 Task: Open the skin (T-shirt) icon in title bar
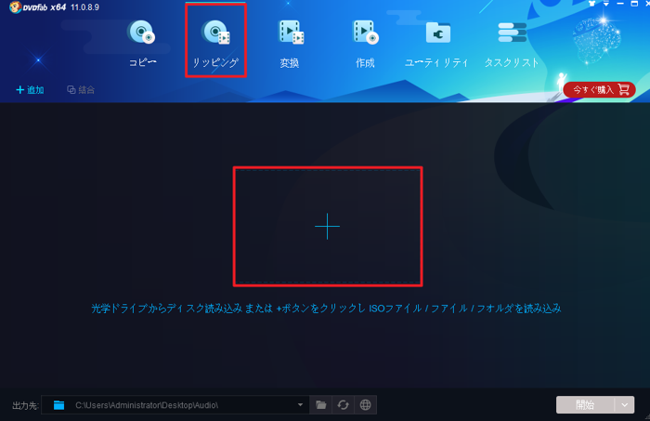point(591,4)
